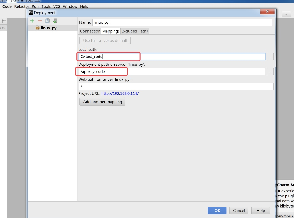Open Help for the Deployment dialog
The image size is (294, 218).
pos(261,211)
